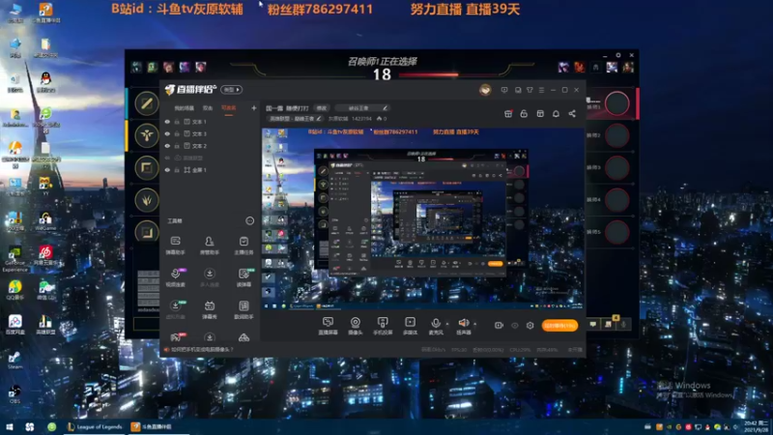Add a 多媒体 media source
Screen dimensions: 773x435
[x=410, y=326]
